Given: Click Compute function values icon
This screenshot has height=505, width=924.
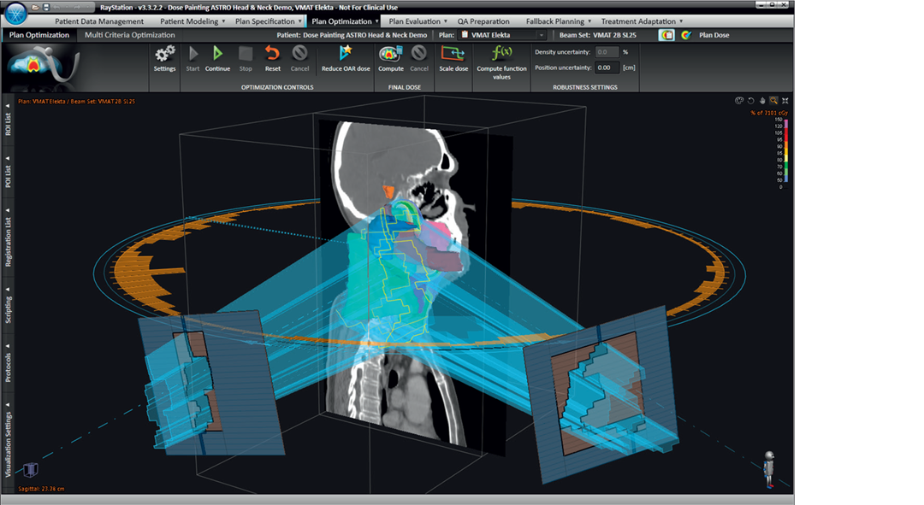Looking at the screenshot, I should [501, 53].
